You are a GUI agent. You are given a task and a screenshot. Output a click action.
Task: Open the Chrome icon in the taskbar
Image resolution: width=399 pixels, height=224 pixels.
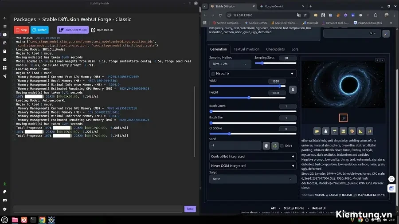tap(42, 220)
